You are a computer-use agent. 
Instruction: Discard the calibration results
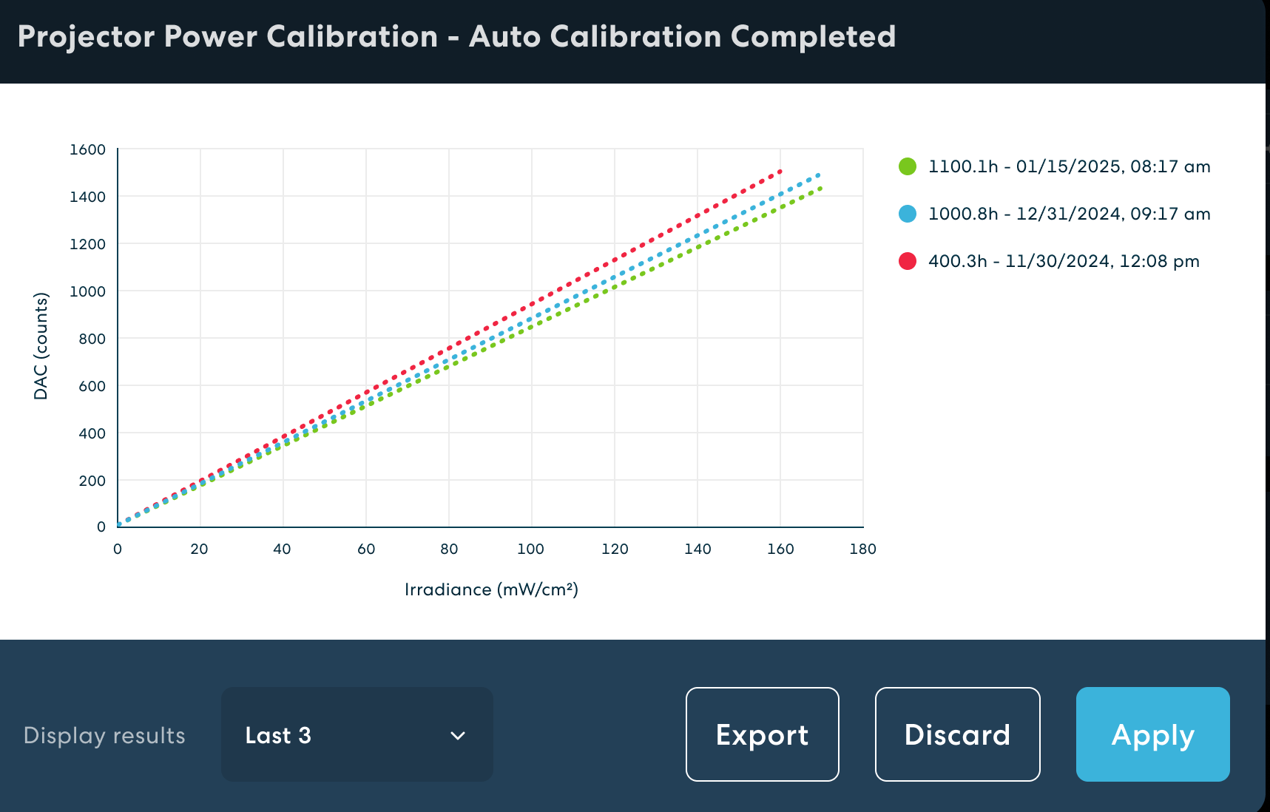(957, 734)
